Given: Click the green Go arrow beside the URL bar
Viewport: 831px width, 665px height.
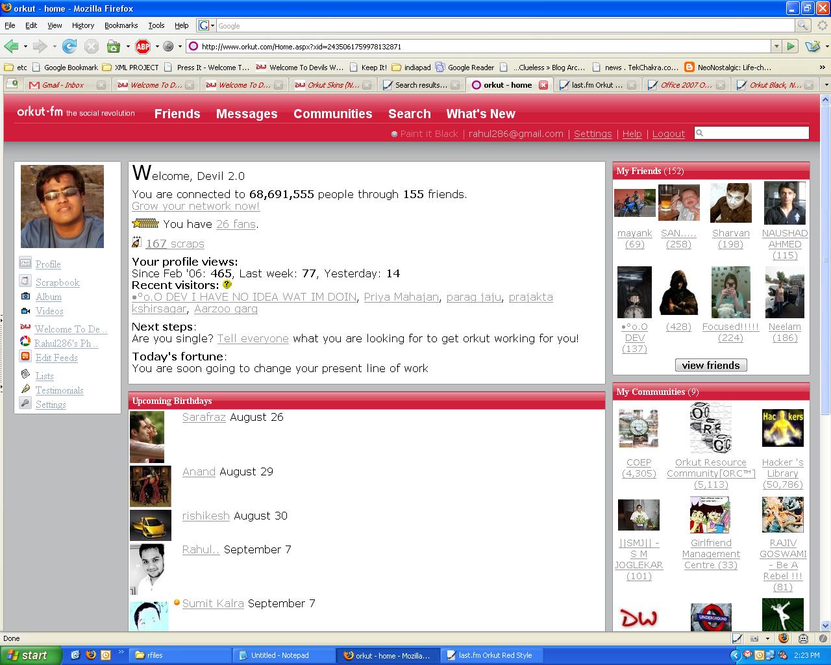Looking at the screenshot, I should point(791,46).
